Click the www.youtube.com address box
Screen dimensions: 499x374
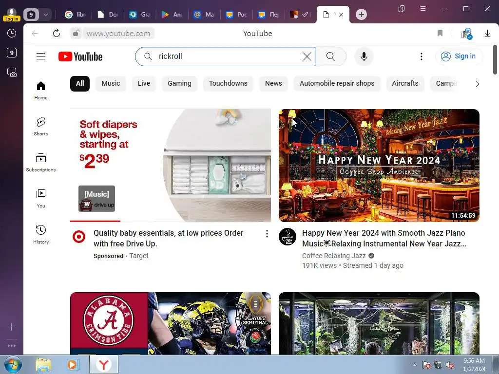click(x=118, y=34)
